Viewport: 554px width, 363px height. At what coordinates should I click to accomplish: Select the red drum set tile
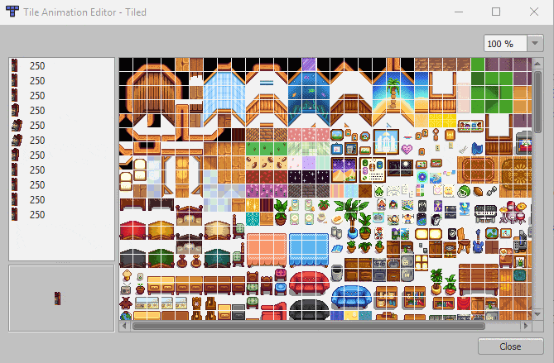click(513, 213)
